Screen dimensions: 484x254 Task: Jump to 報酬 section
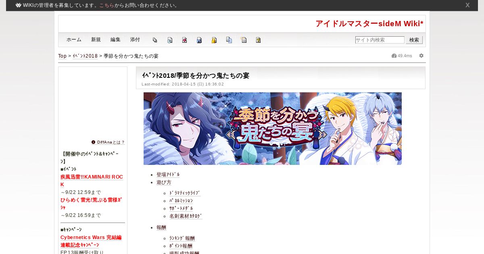pos(161,227)
